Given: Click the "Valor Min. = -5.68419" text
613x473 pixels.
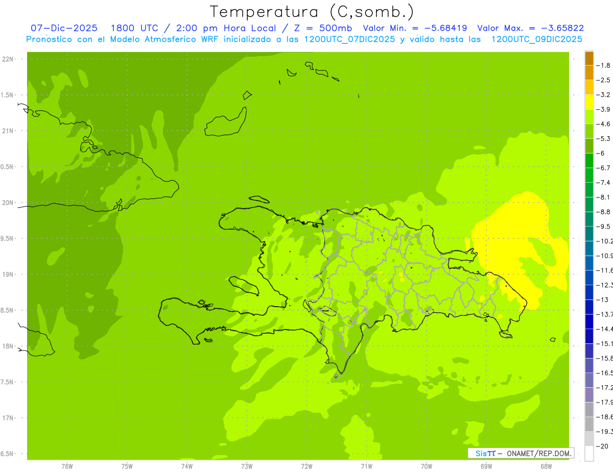Looking at the screenshot, I should point(415,28).
